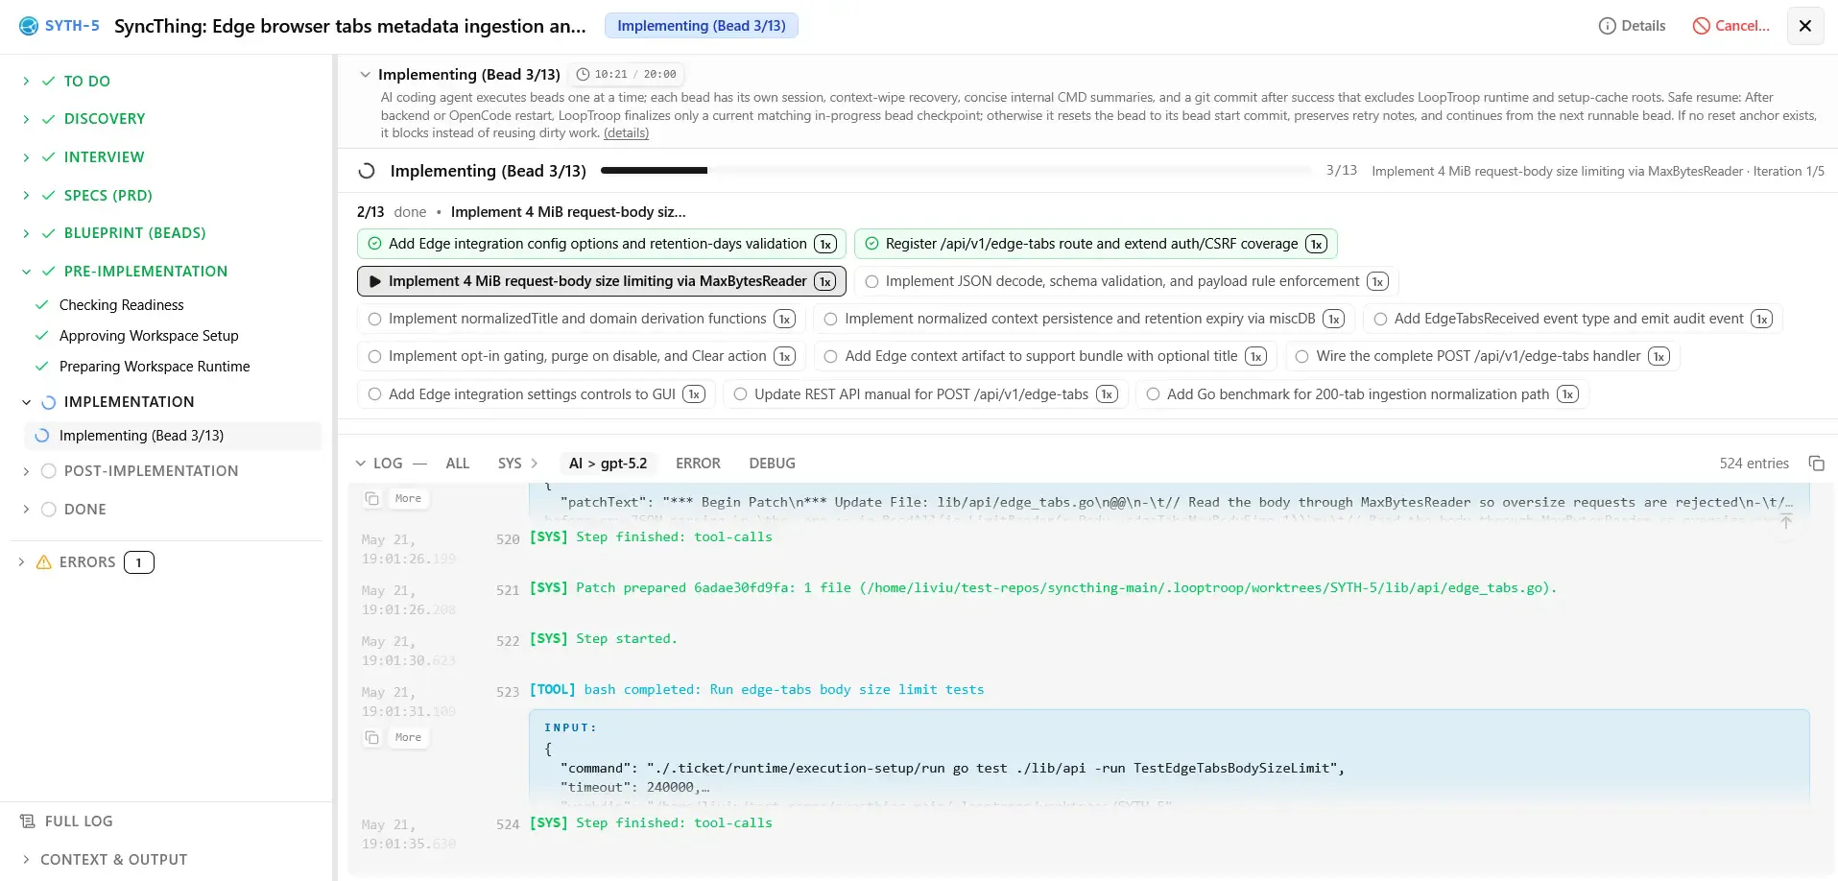Collapse the LOG panel chevron
The height and width of the screenshot is (881, 1838).
point(361,464)
